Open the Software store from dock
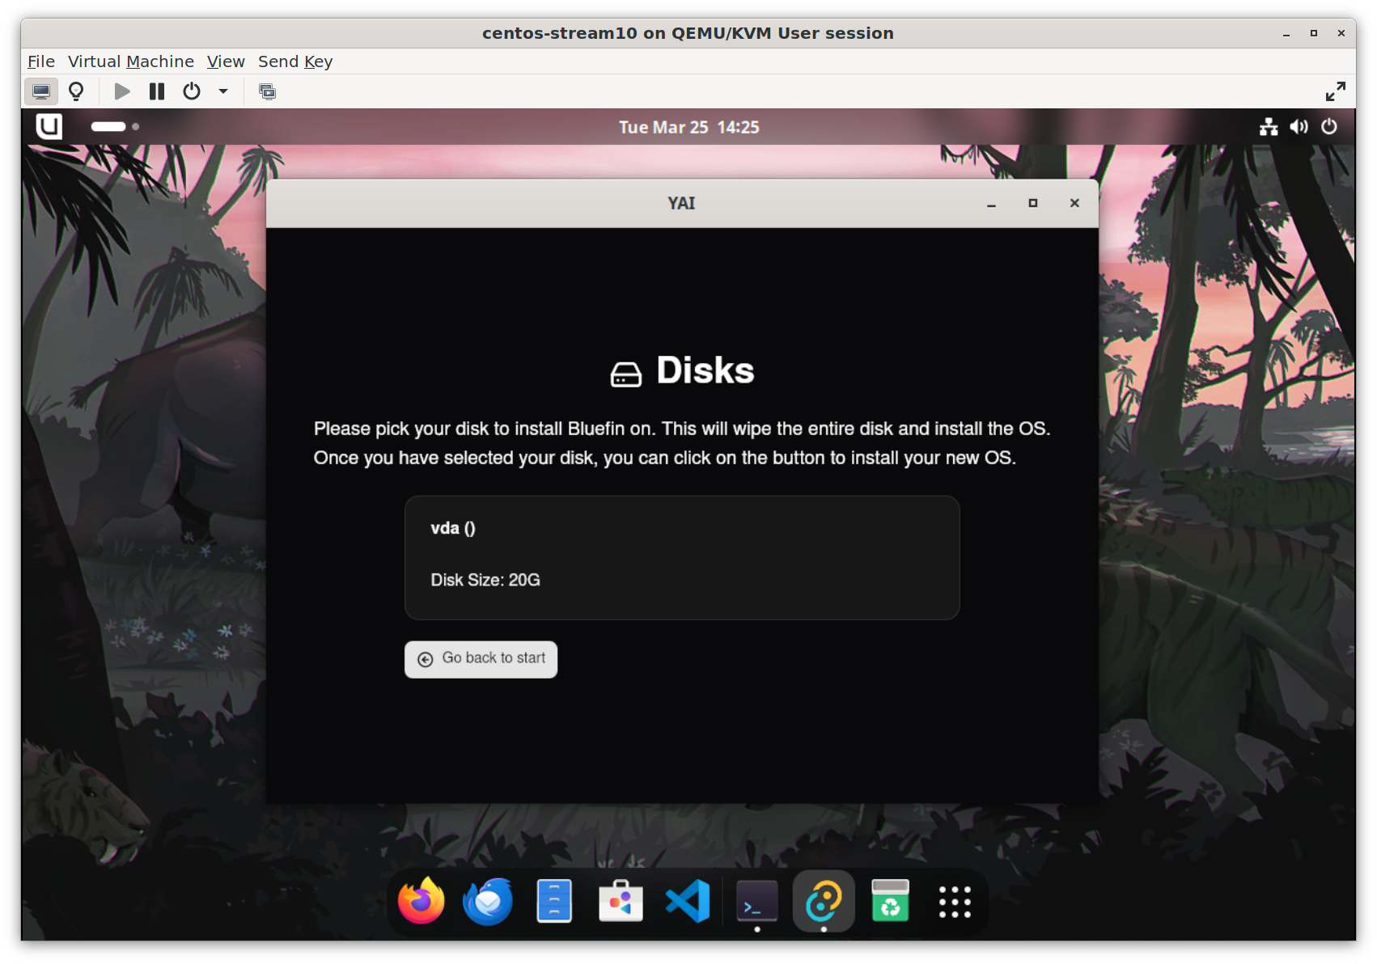 coord(621,901)
